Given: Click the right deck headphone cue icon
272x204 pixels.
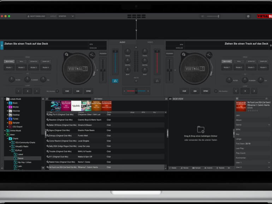Looking at the screenshot, I should coord(157,81).
